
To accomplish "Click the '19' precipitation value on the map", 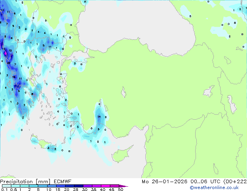I will [x=14, y=77].
